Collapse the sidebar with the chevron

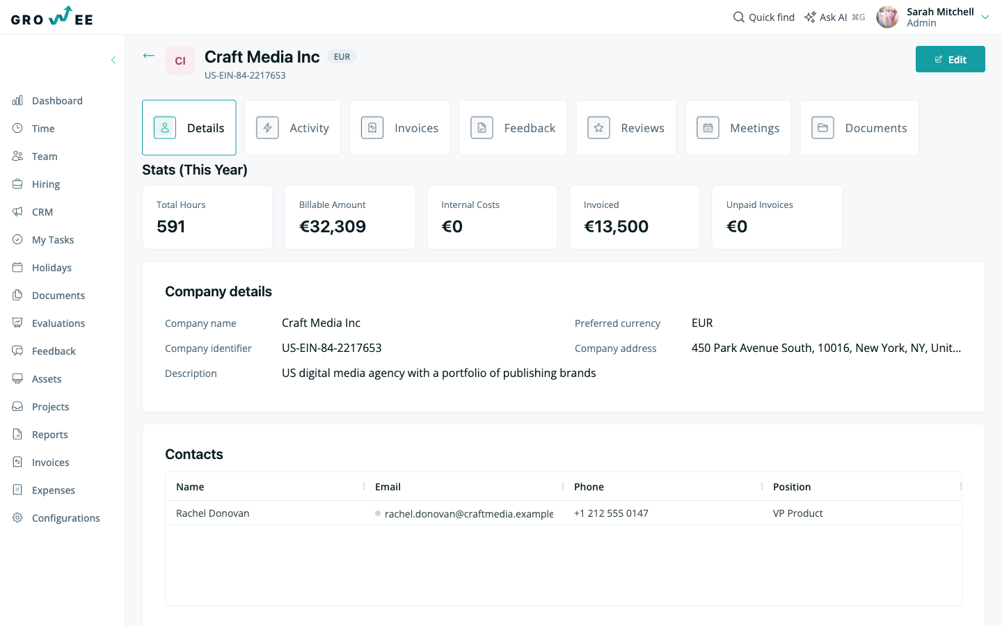point(113,60)
